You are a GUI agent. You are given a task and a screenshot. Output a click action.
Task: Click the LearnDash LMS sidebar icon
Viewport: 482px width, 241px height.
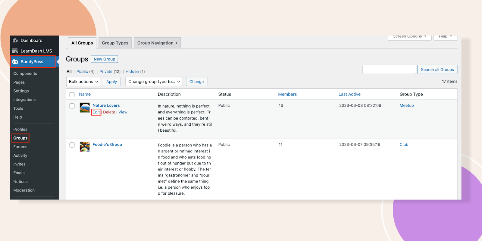tap(15, 51)
